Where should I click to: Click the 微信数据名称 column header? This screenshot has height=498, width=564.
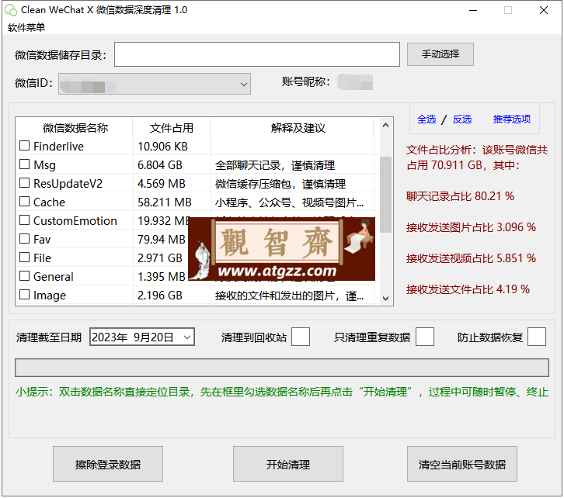point(75,128)
